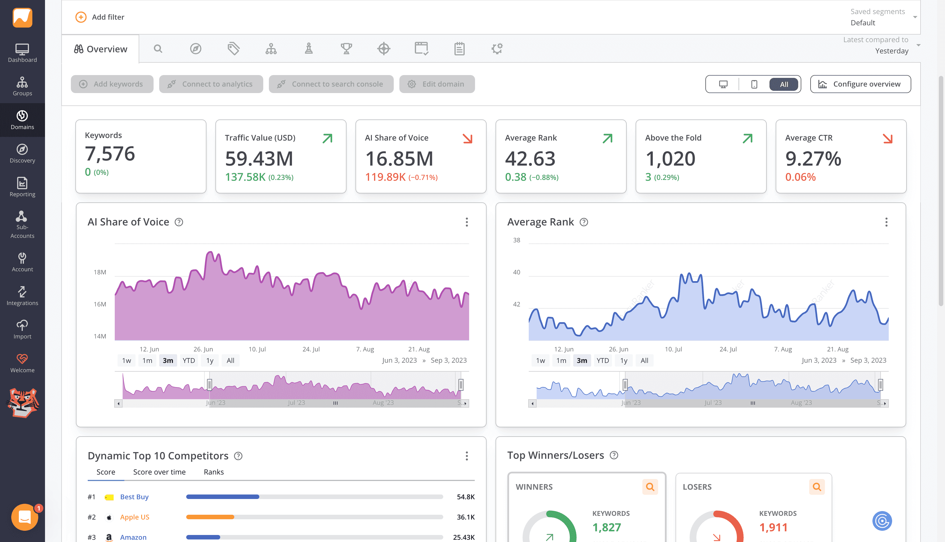
Task: Click Connect to analytics
Action: [x=211, y=84]
